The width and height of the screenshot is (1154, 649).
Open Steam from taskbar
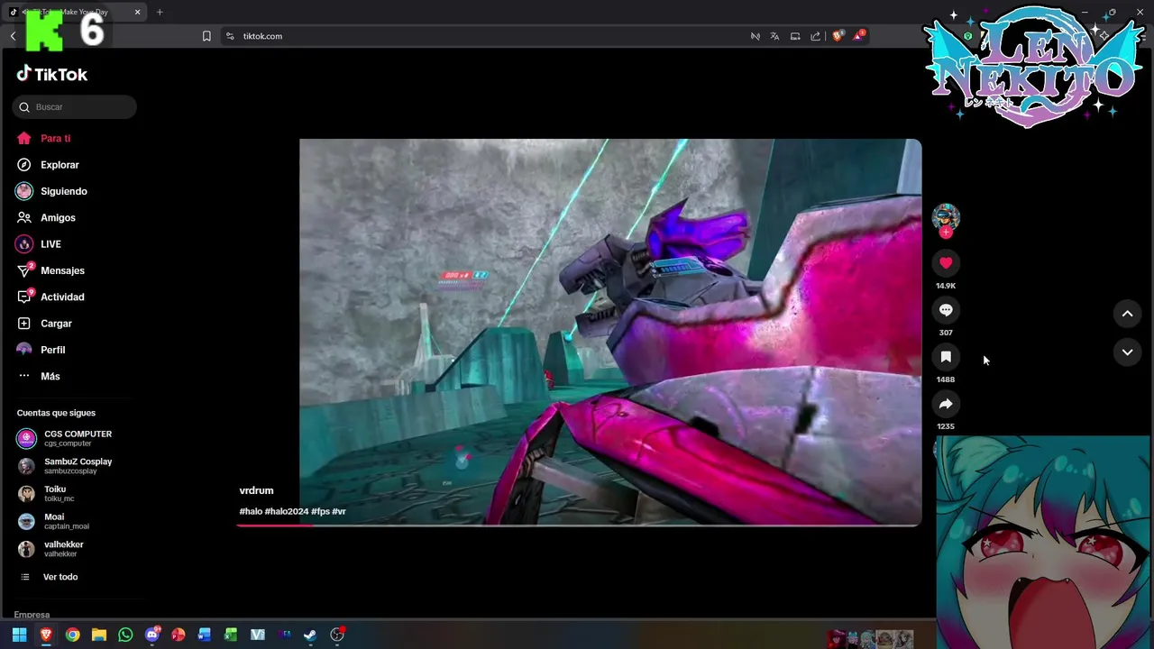(310, 635)
